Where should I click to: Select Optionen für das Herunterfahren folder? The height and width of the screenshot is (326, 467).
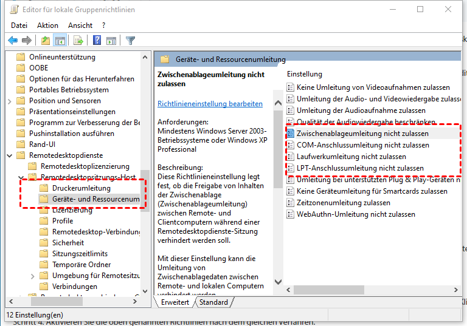point(81,79)
